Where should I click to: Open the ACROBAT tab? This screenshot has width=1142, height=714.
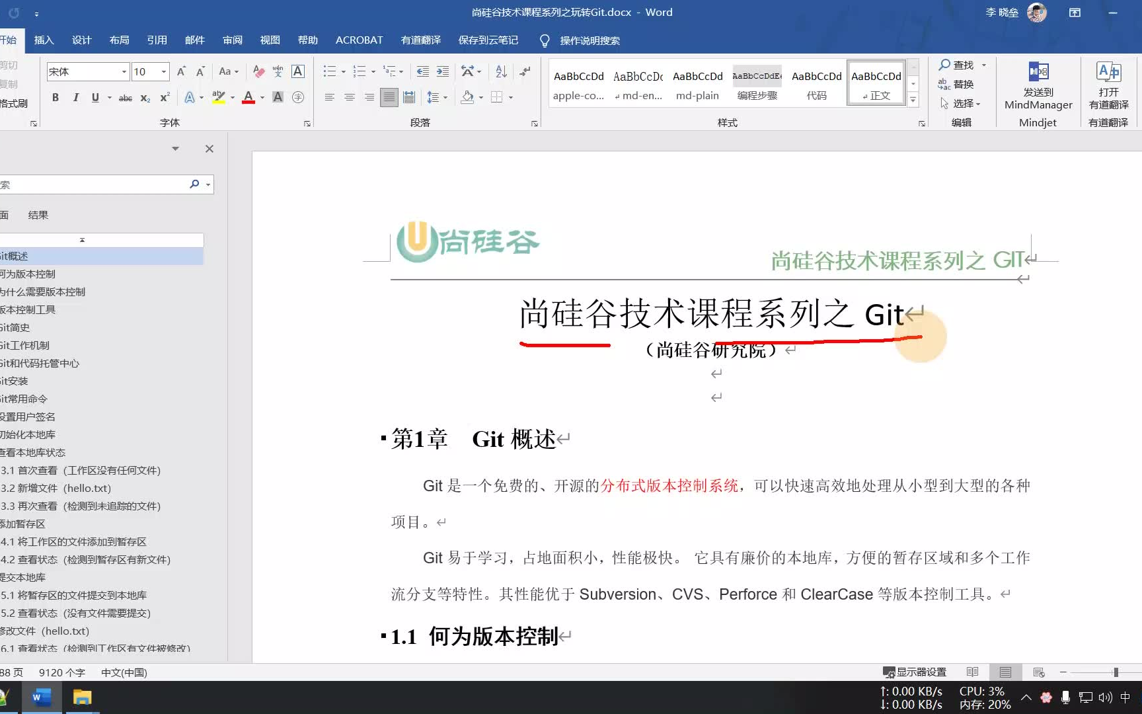pyautogui.click(x=359, y=40)
